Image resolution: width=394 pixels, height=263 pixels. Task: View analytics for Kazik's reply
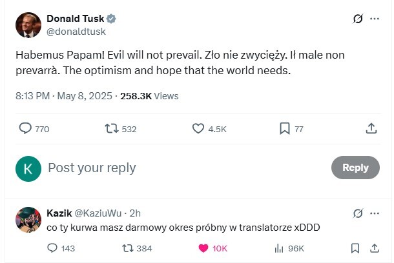[280, 248]
